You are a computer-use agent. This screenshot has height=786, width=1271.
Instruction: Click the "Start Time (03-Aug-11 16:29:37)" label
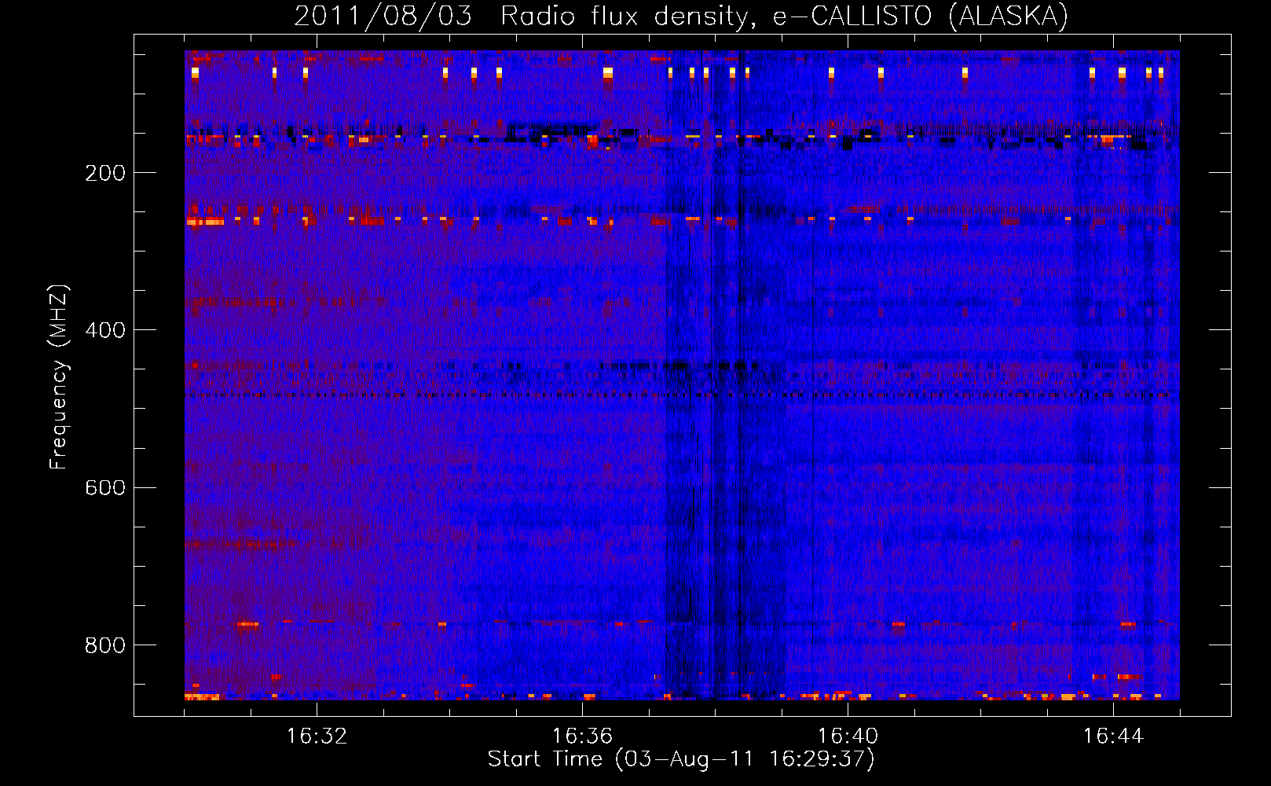(681, 759)
